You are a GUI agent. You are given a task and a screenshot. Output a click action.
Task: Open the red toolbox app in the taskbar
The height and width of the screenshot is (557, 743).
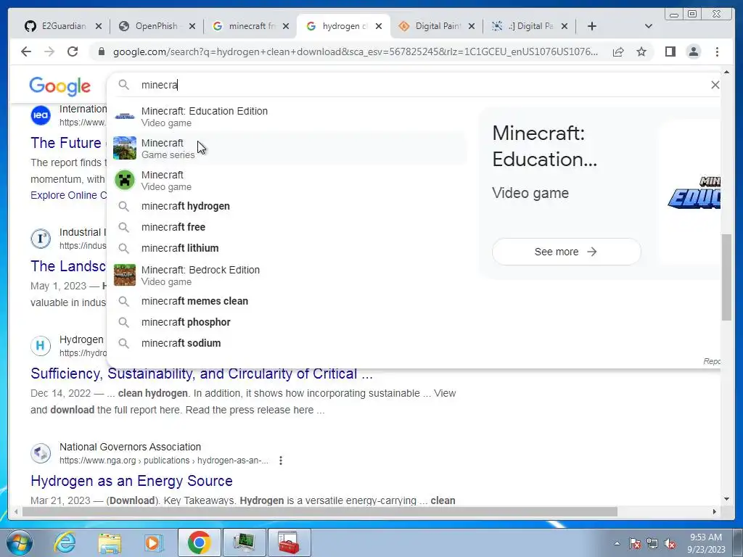click(289, 542)
